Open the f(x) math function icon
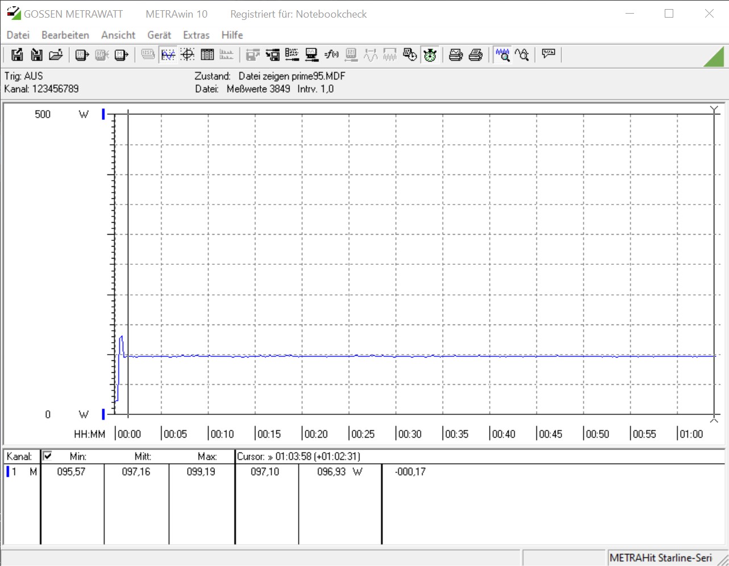This screenshot has width=729, height=566. click(332, 55)
